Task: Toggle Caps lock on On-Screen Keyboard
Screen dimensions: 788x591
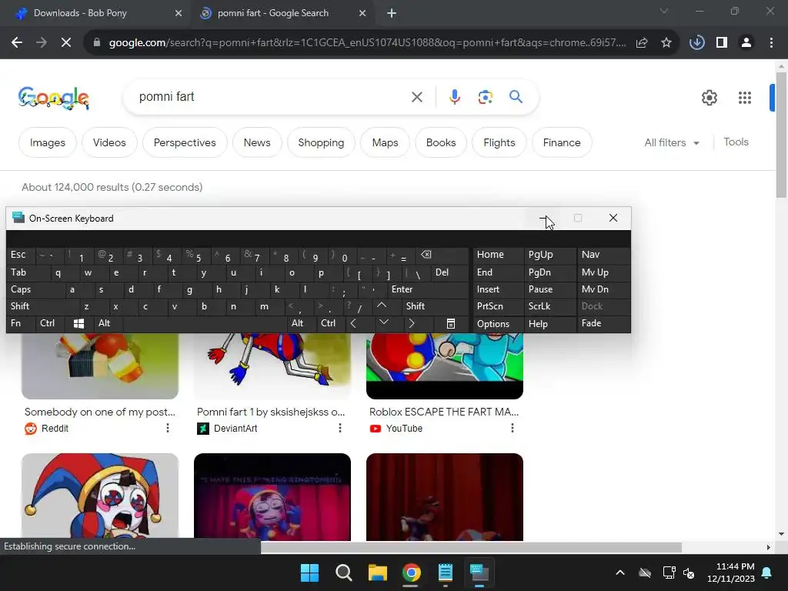Action: 35,289
